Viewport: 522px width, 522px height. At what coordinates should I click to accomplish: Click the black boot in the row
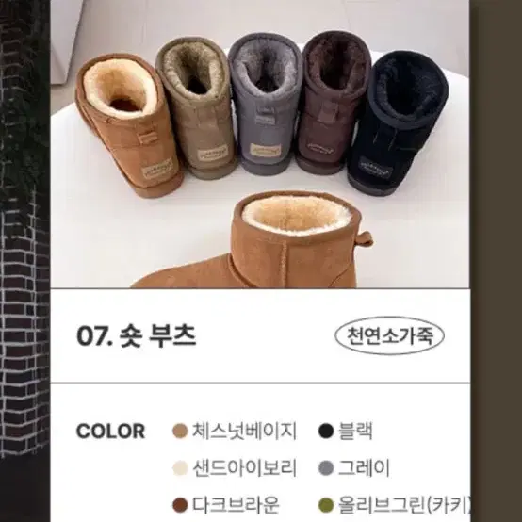398,123
